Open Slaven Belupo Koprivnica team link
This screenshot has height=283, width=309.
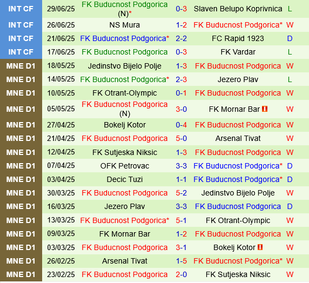tap(238, 9)
